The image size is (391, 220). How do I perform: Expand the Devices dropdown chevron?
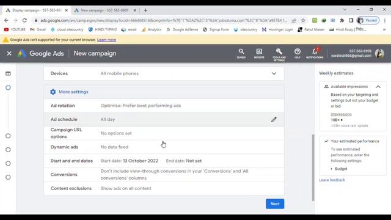point(274,73)
